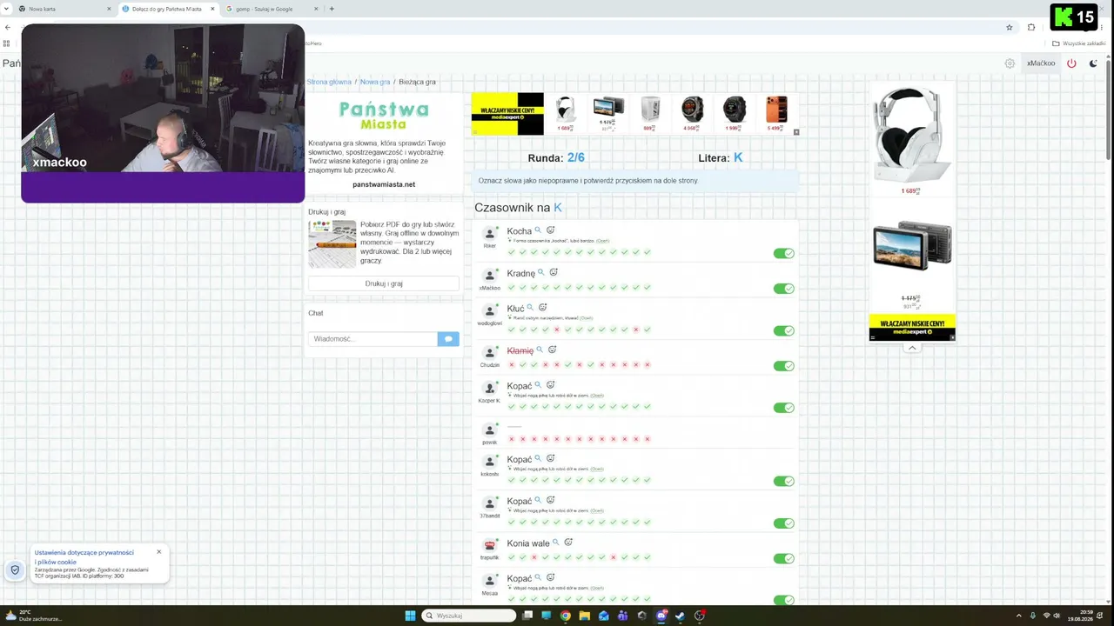
Task: Send chat message with blue bubble button
Action: click(x=448, y=339)
